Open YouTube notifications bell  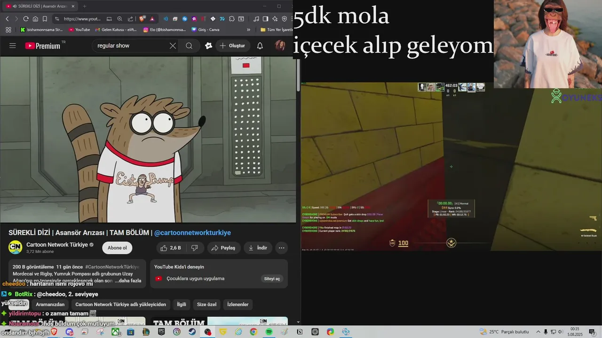tap(260, 46)
